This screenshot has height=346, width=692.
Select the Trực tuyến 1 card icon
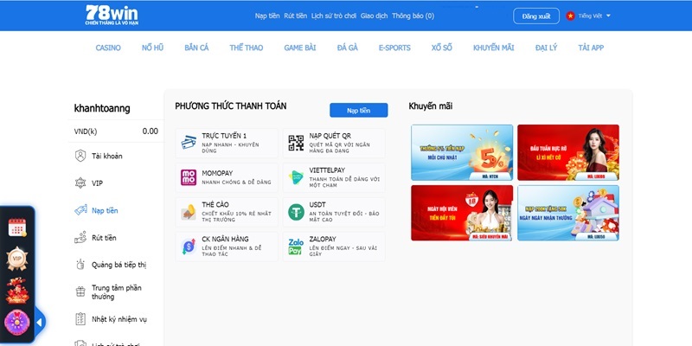click(x=189, y=143)
